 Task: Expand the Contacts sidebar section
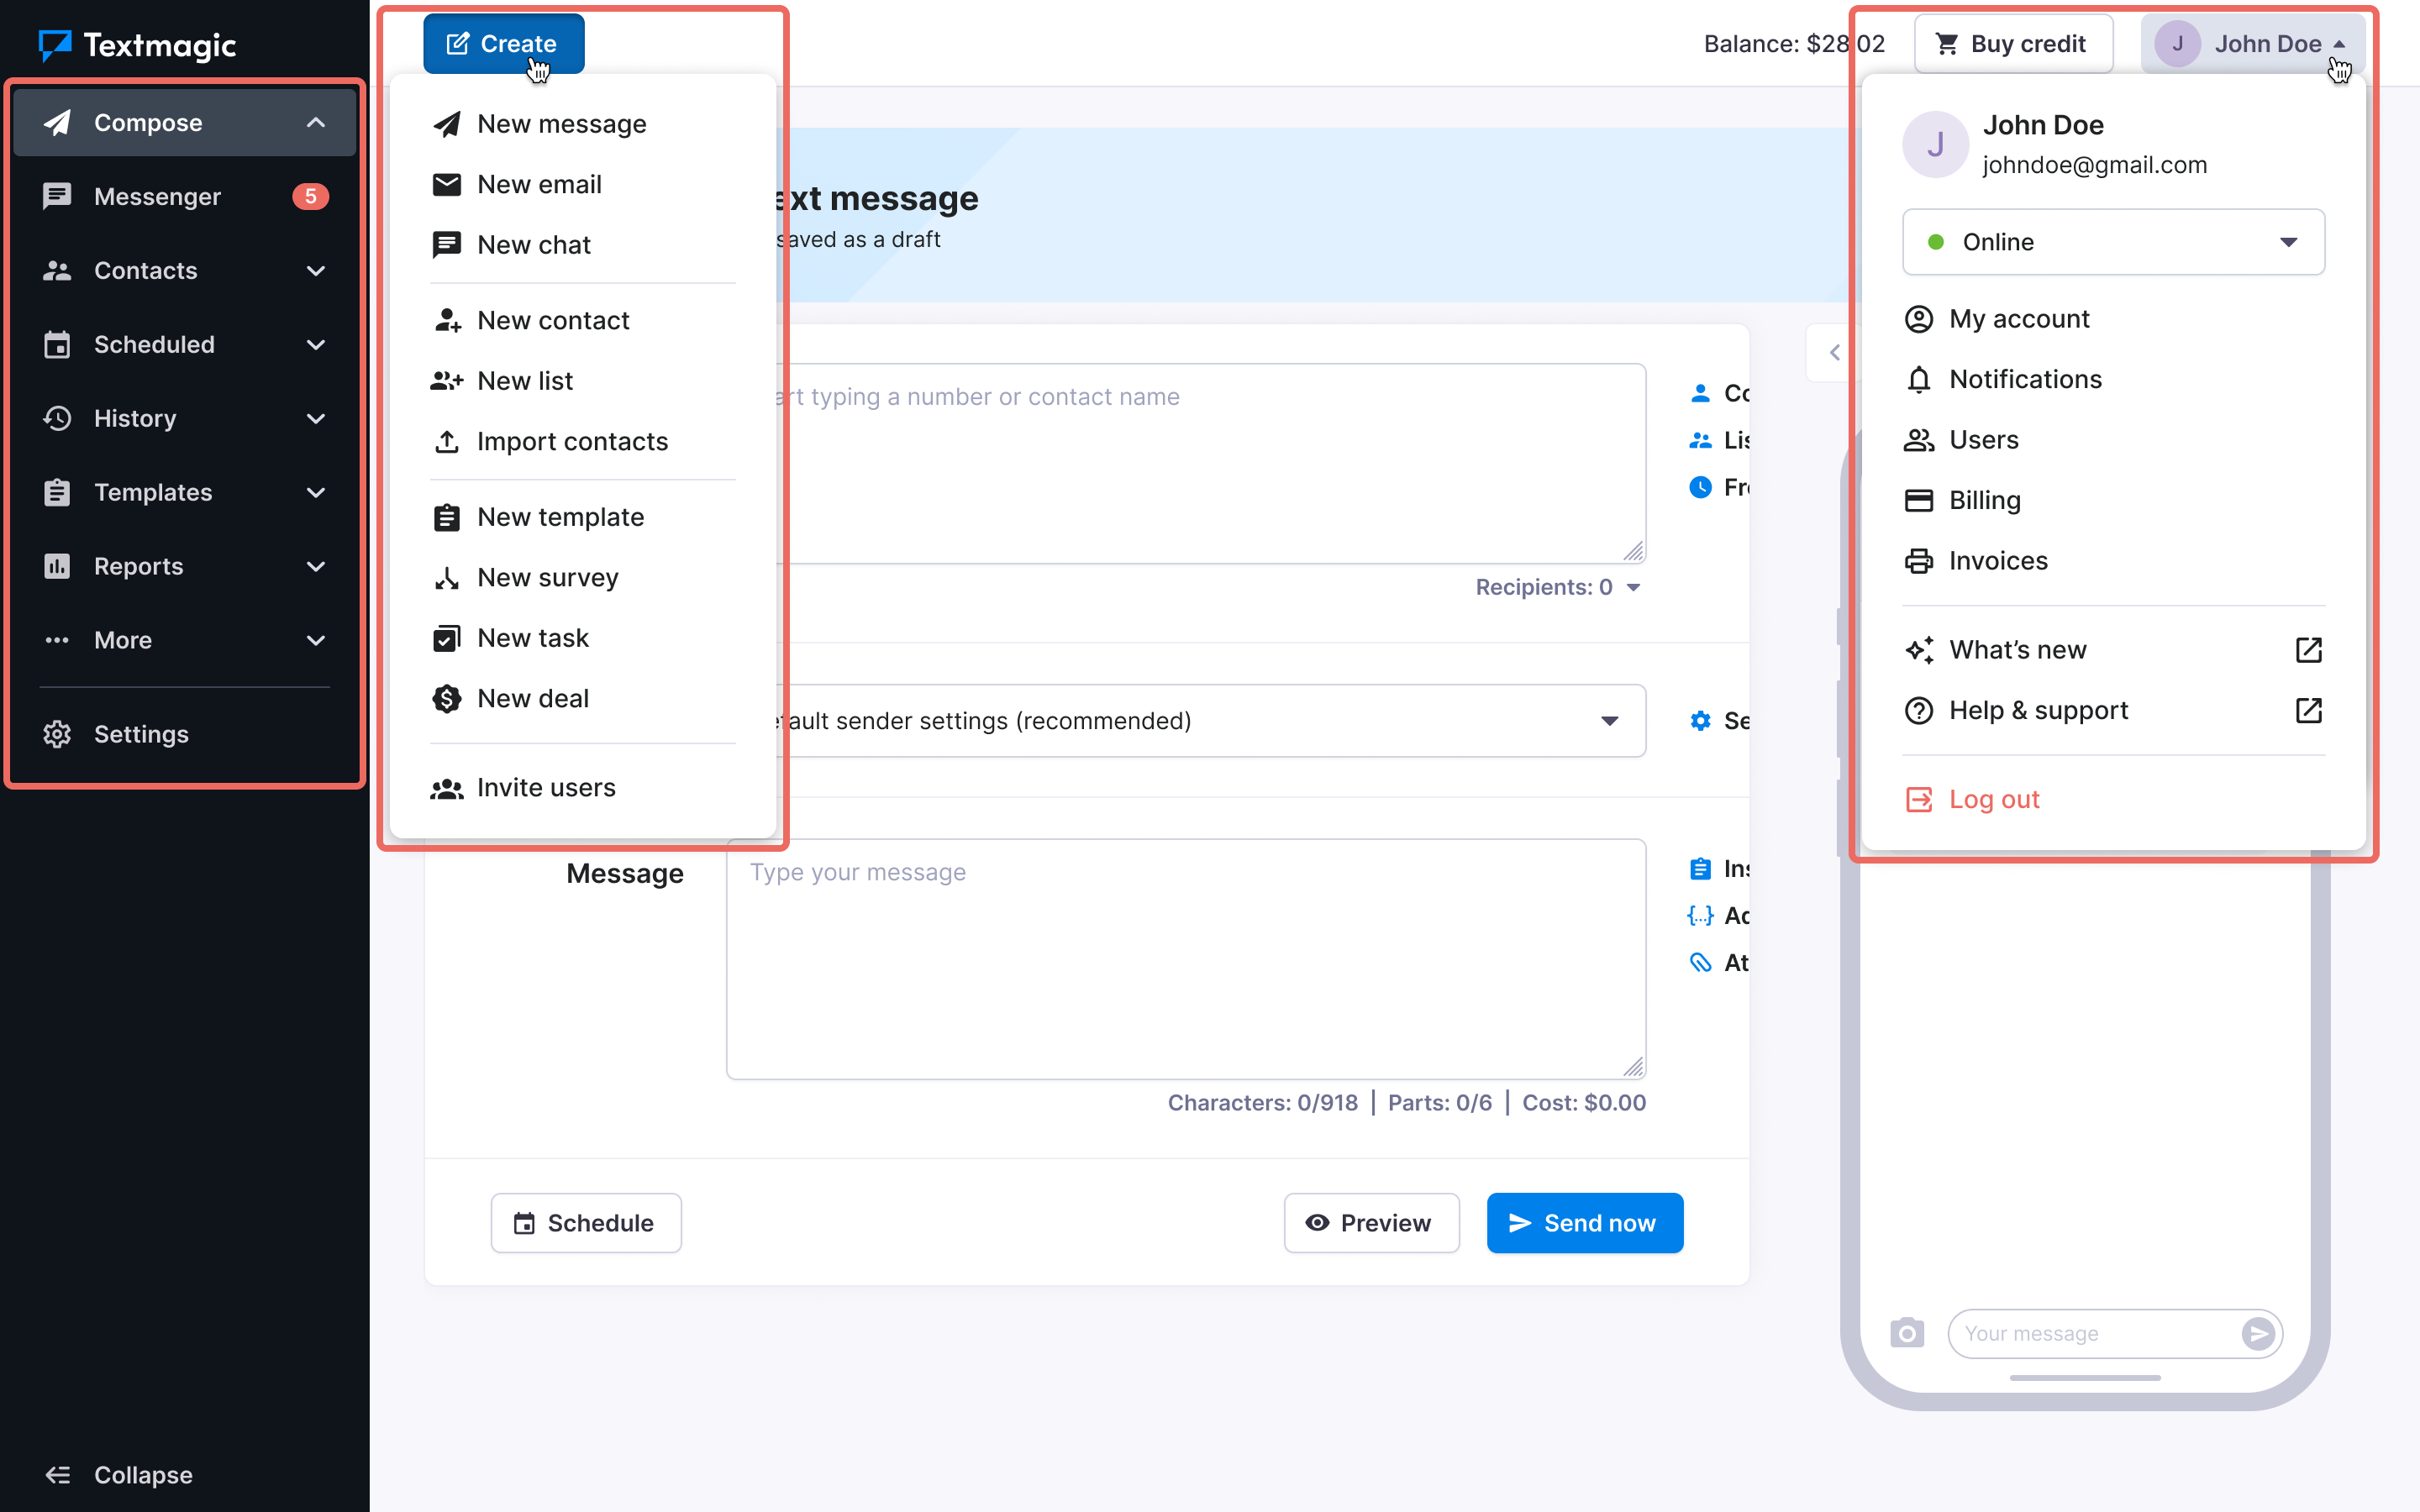point(316,270)
